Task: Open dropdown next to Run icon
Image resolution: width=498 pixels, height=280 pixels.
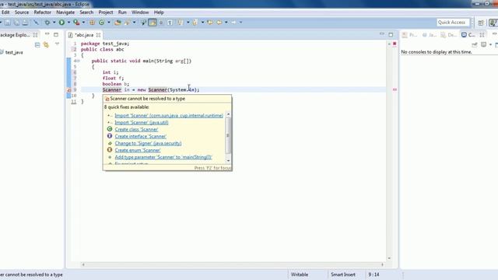Action: 68,23
